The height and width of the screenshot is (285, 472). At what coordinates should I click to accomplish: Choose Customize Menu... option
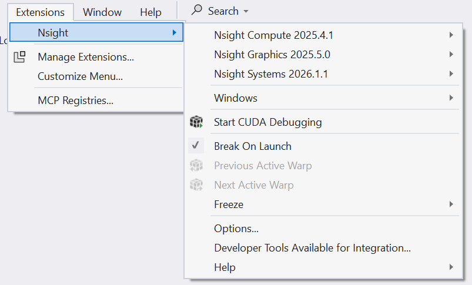(80, 76)
